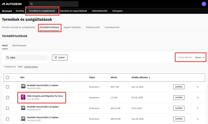Viewport: 208px width, 124px height.
Task: Click the Szűrő filter button
Action: click(60, 58)
